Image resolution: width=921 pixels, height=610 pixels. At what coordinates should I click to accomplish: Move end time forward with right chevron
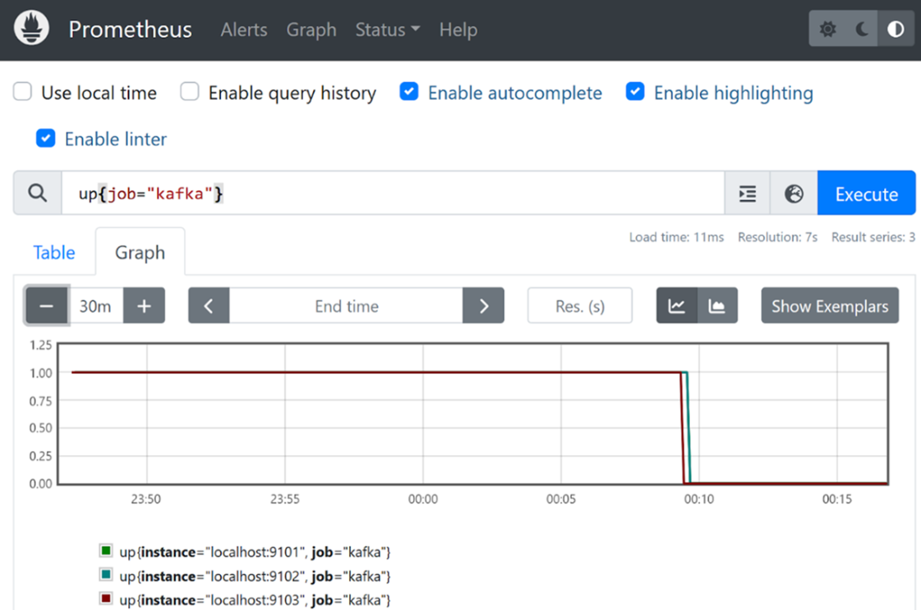(483, 305)
